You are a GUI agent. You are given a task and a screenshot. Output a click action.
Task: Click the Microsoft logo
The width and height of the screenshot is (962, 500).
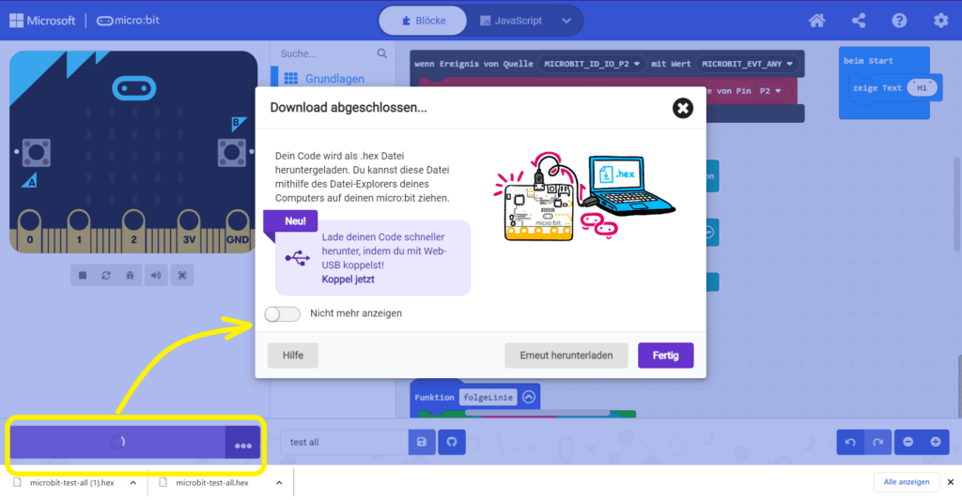42,21
